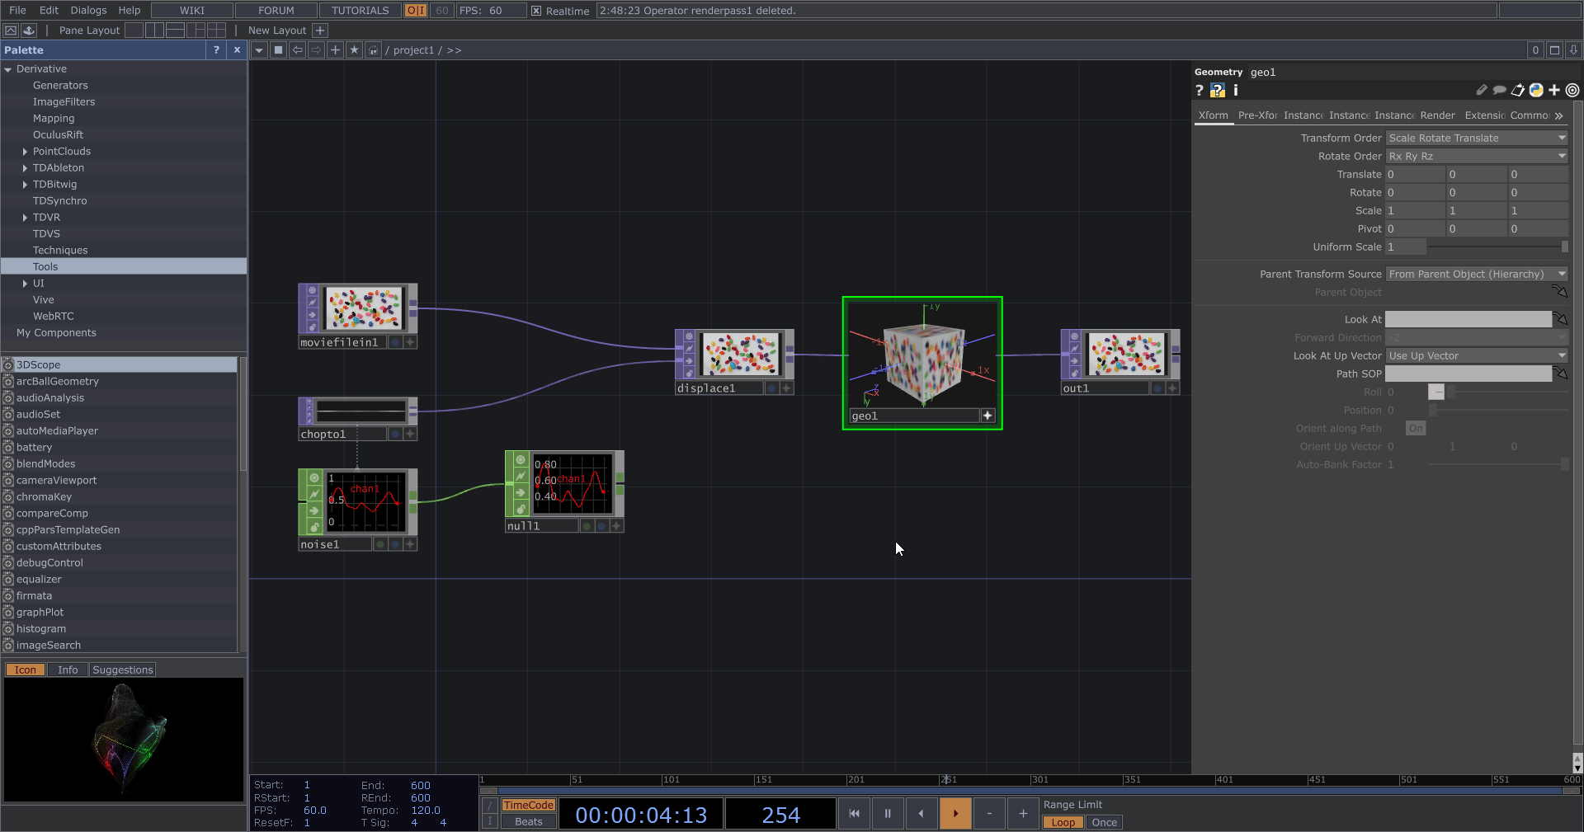The image size is (1584, 832).
Task: Click the plus icon on geo1 node
Action: pyautogui.click(x=988, y=416)
